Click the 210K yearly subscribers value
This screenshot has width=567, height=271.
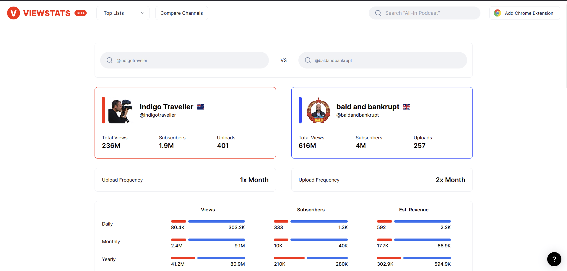click(x=280, y=264)
